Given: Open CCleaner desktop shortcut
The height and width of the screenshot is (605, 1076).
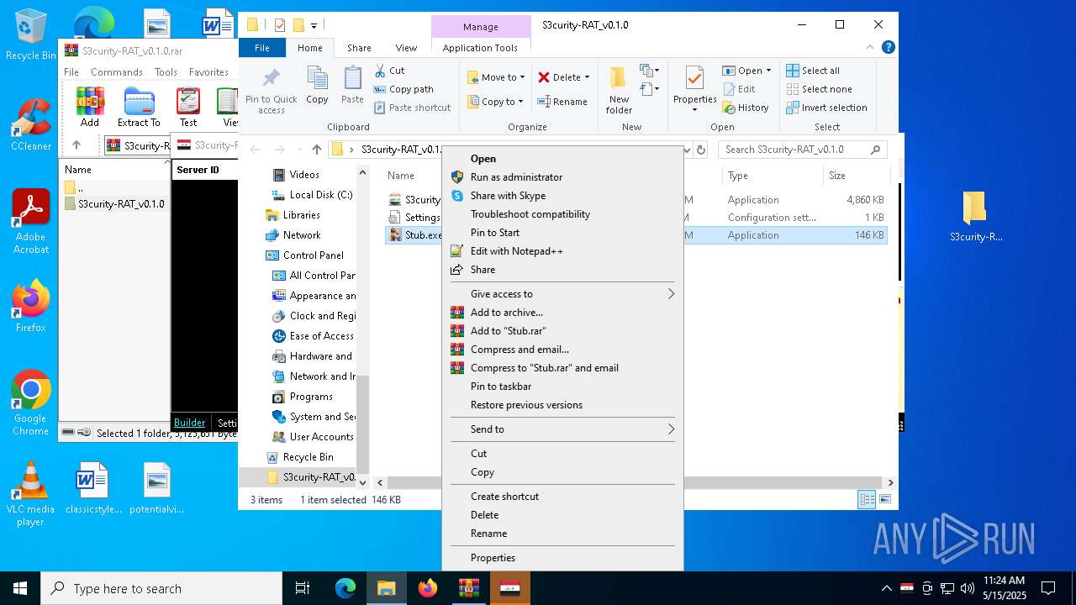Looking at the screenshot, I should point(31,126).
